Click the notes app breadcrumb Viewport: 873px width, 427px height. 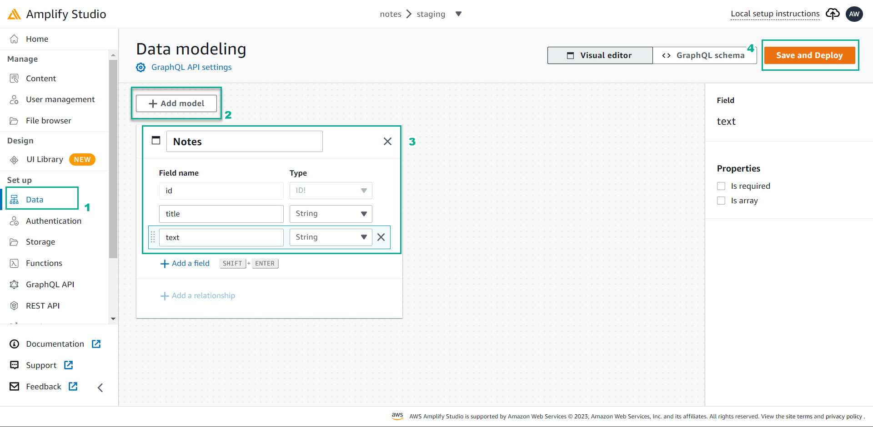[391, 14]
